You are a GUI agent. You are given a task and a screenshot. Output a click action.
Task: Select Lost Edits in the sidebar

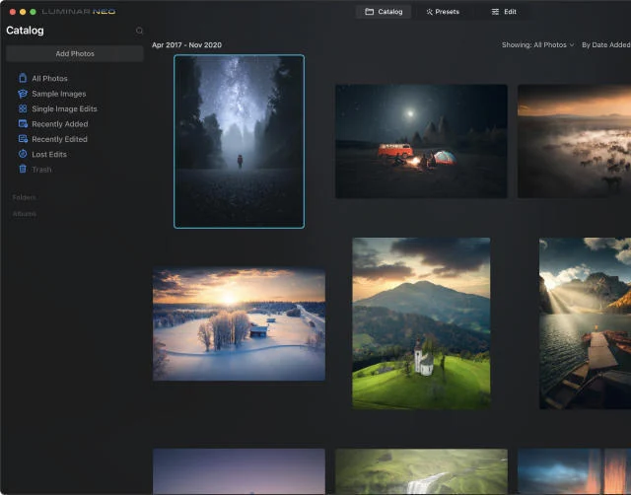tap(49, 154)
